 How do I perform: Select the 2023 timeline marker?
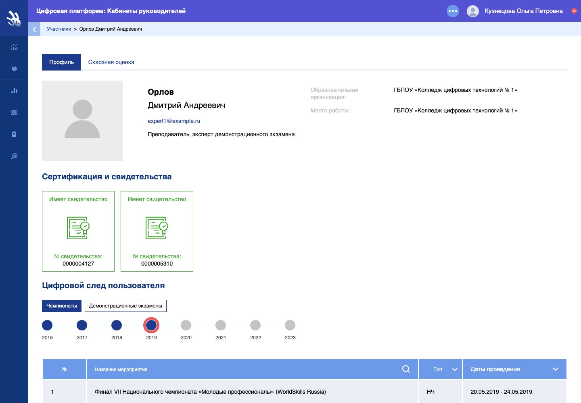click(290, 325)
